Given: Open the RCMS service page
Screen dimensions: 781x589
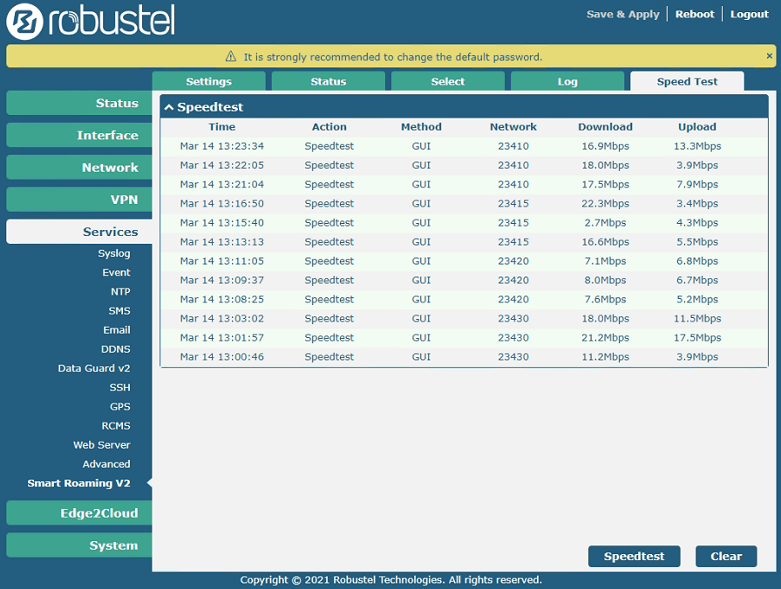Looking at the screenshot, I should [x=116, y=426].
